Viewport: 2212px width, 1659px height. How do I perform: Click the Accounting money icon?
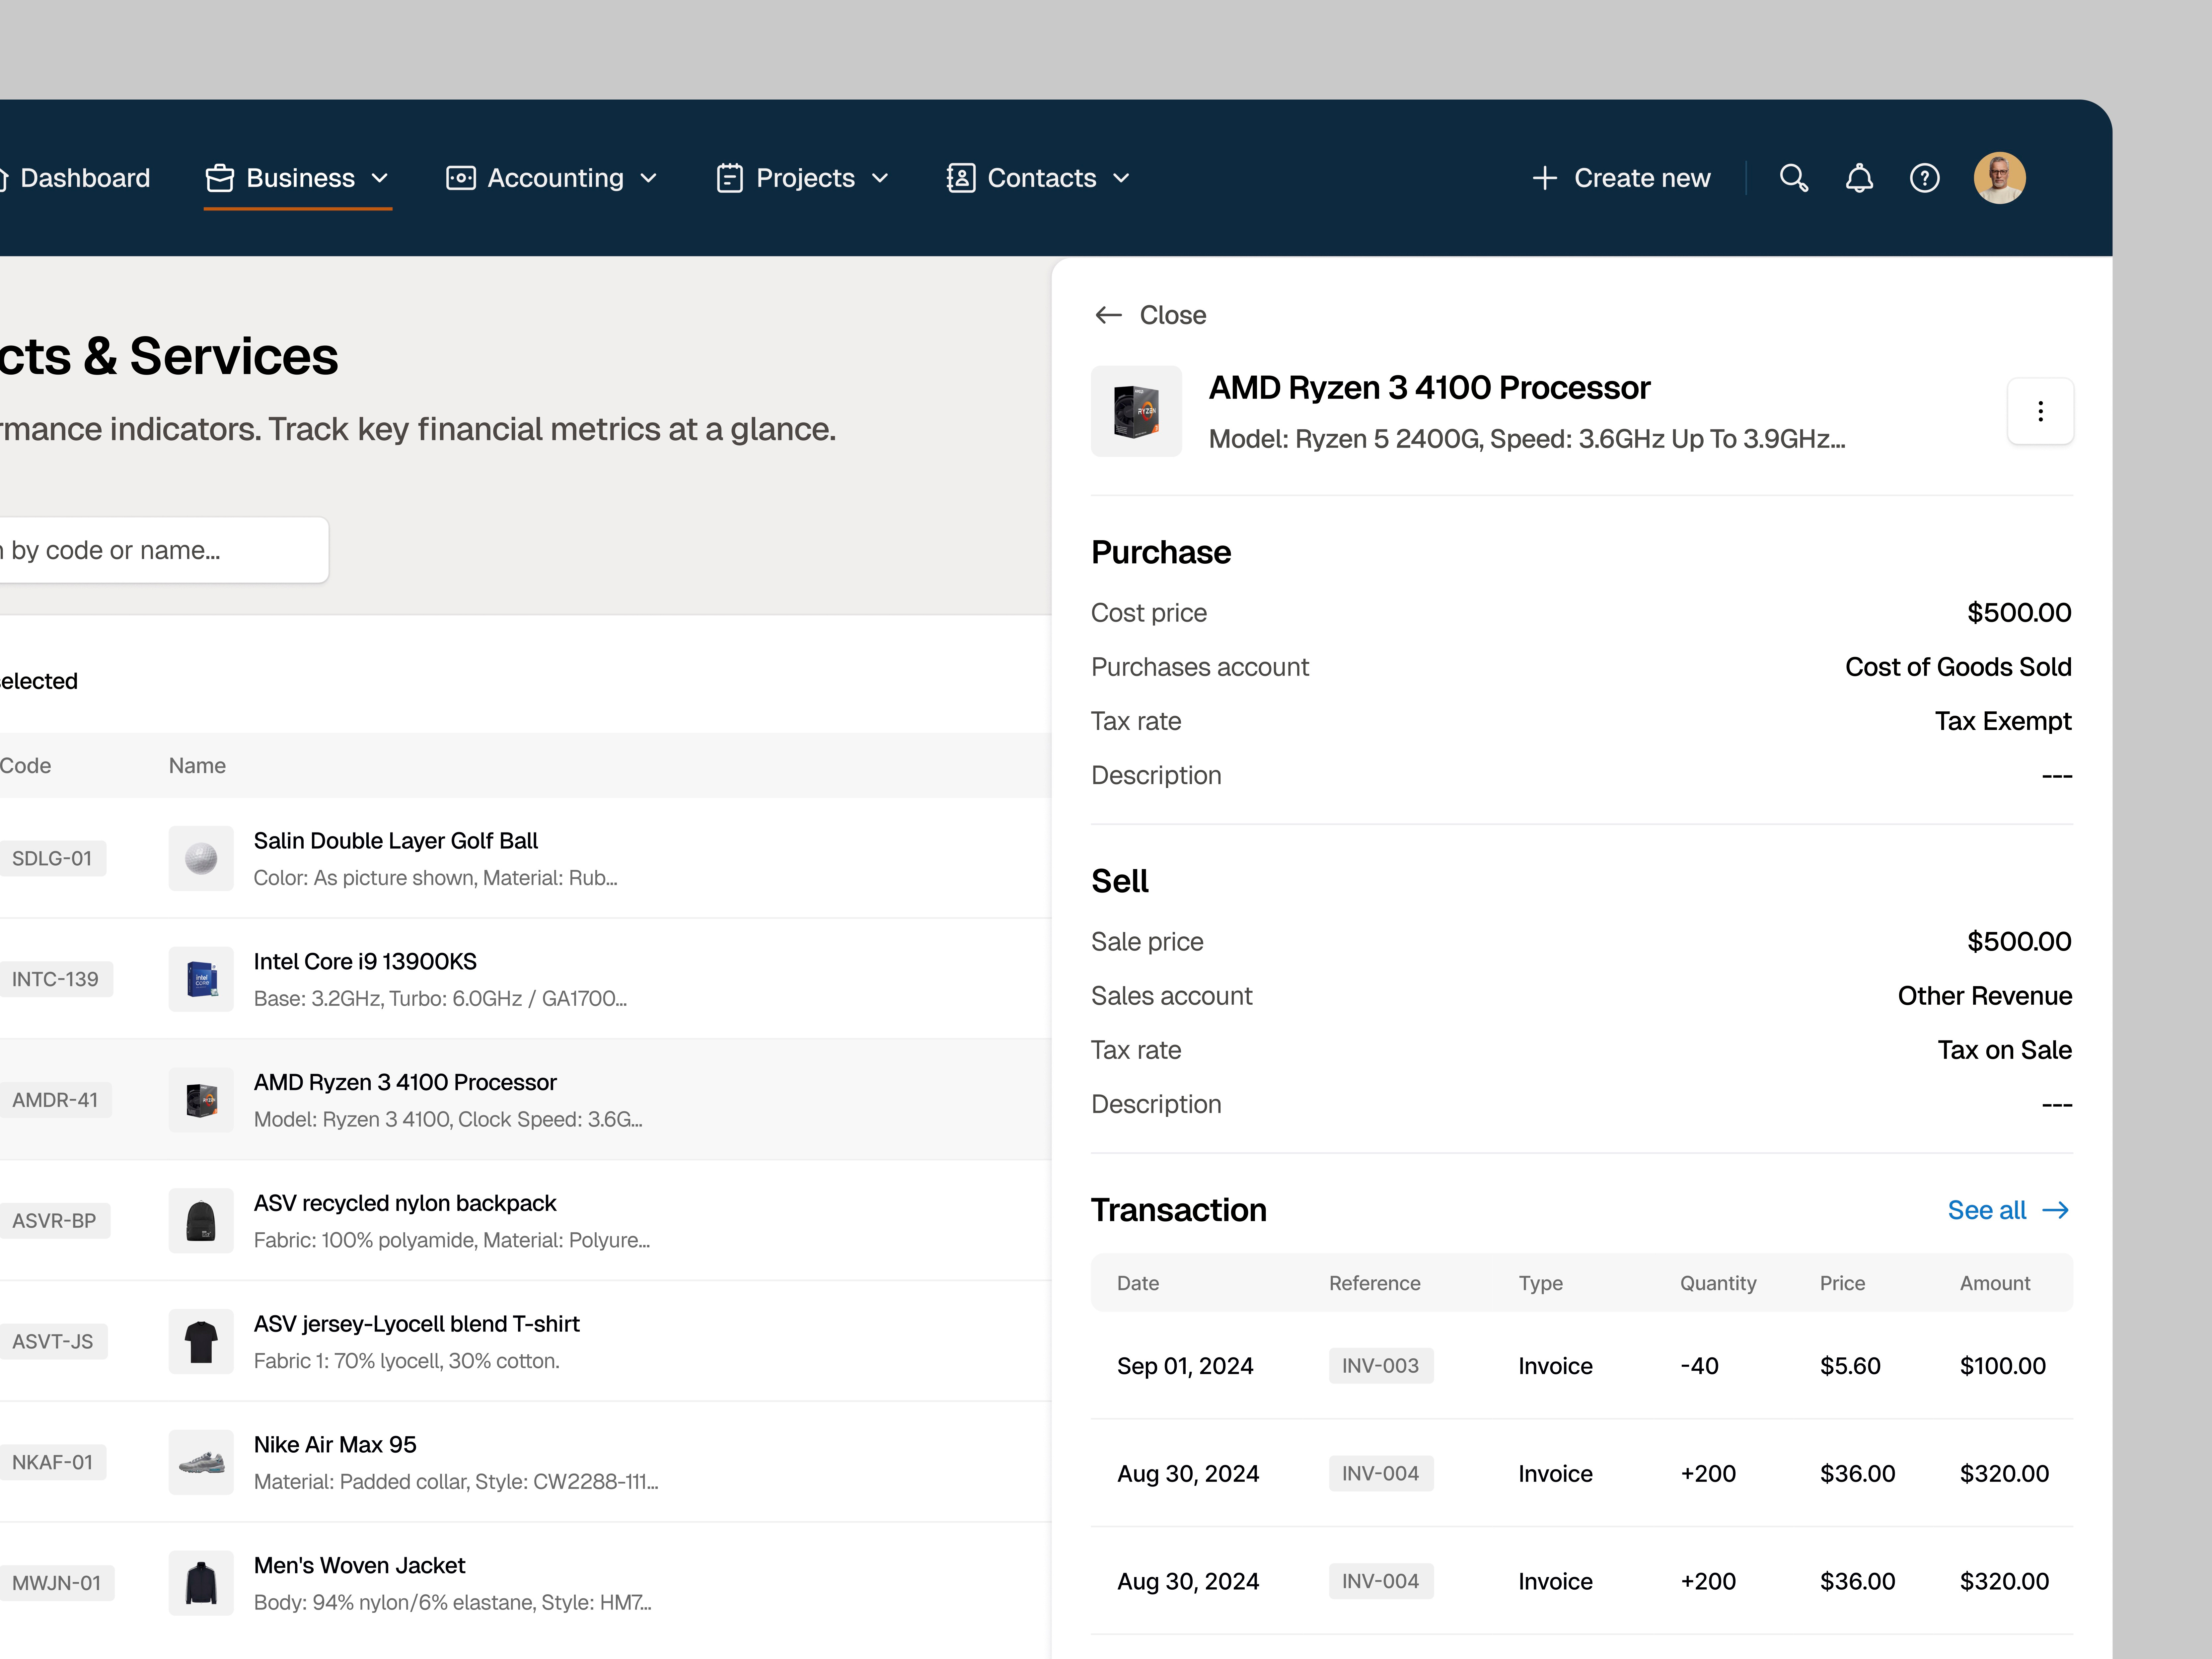[461, 178]
